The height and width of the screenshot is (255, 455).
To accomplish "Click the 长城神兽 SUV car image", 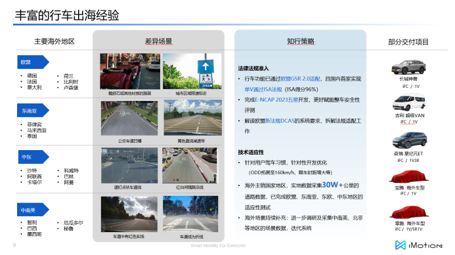I will pyautogui.click(x=408, y=68).
